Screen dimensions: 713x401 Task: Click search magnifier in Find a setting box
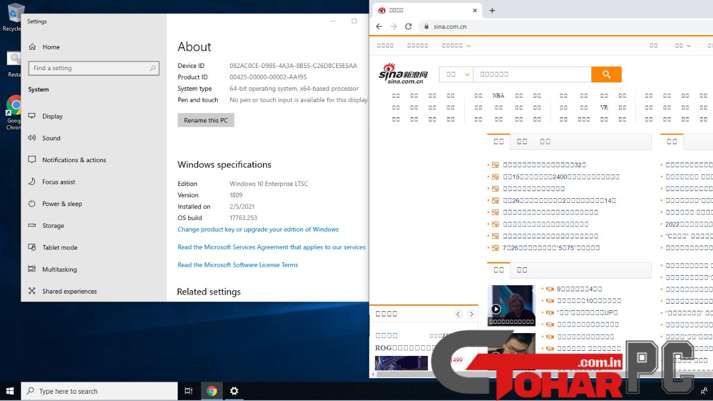(152, 69)
